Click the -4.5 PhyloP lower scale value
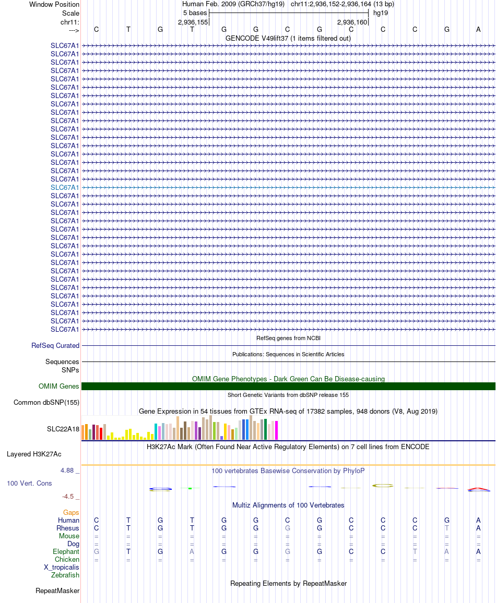 point(68,497)
